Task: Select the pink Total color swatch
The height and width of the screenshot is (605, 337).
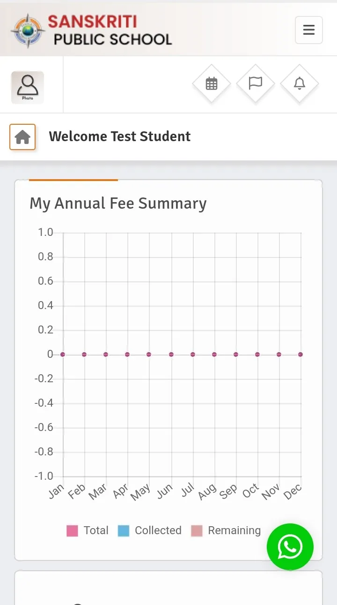Action: 72,531
